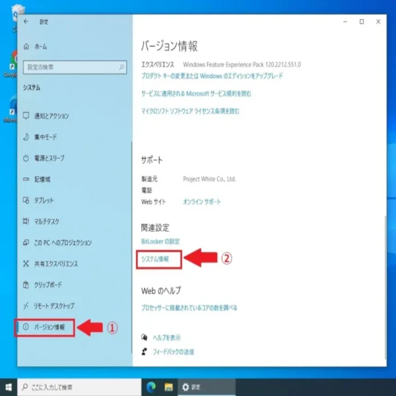Click the sidebar vertical scrollbar
396x396 pixels.
tap(131, 247)
